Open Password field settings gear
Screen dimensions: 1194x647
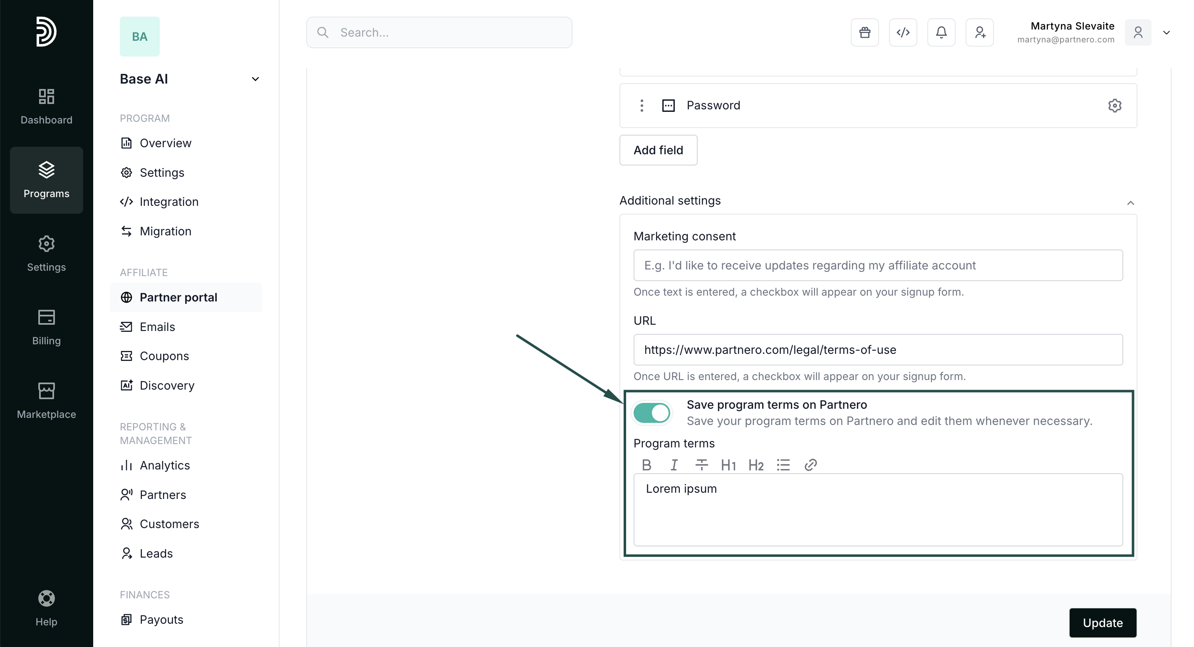click(1115, 106)
